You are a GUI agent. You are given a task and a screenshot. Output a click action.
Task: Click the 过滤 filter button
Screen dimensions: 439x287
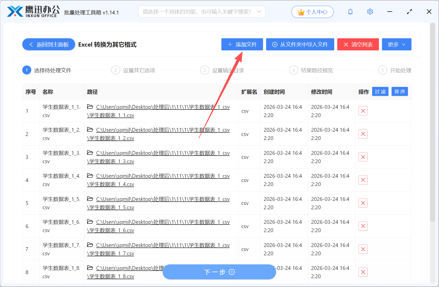(380, 91)
